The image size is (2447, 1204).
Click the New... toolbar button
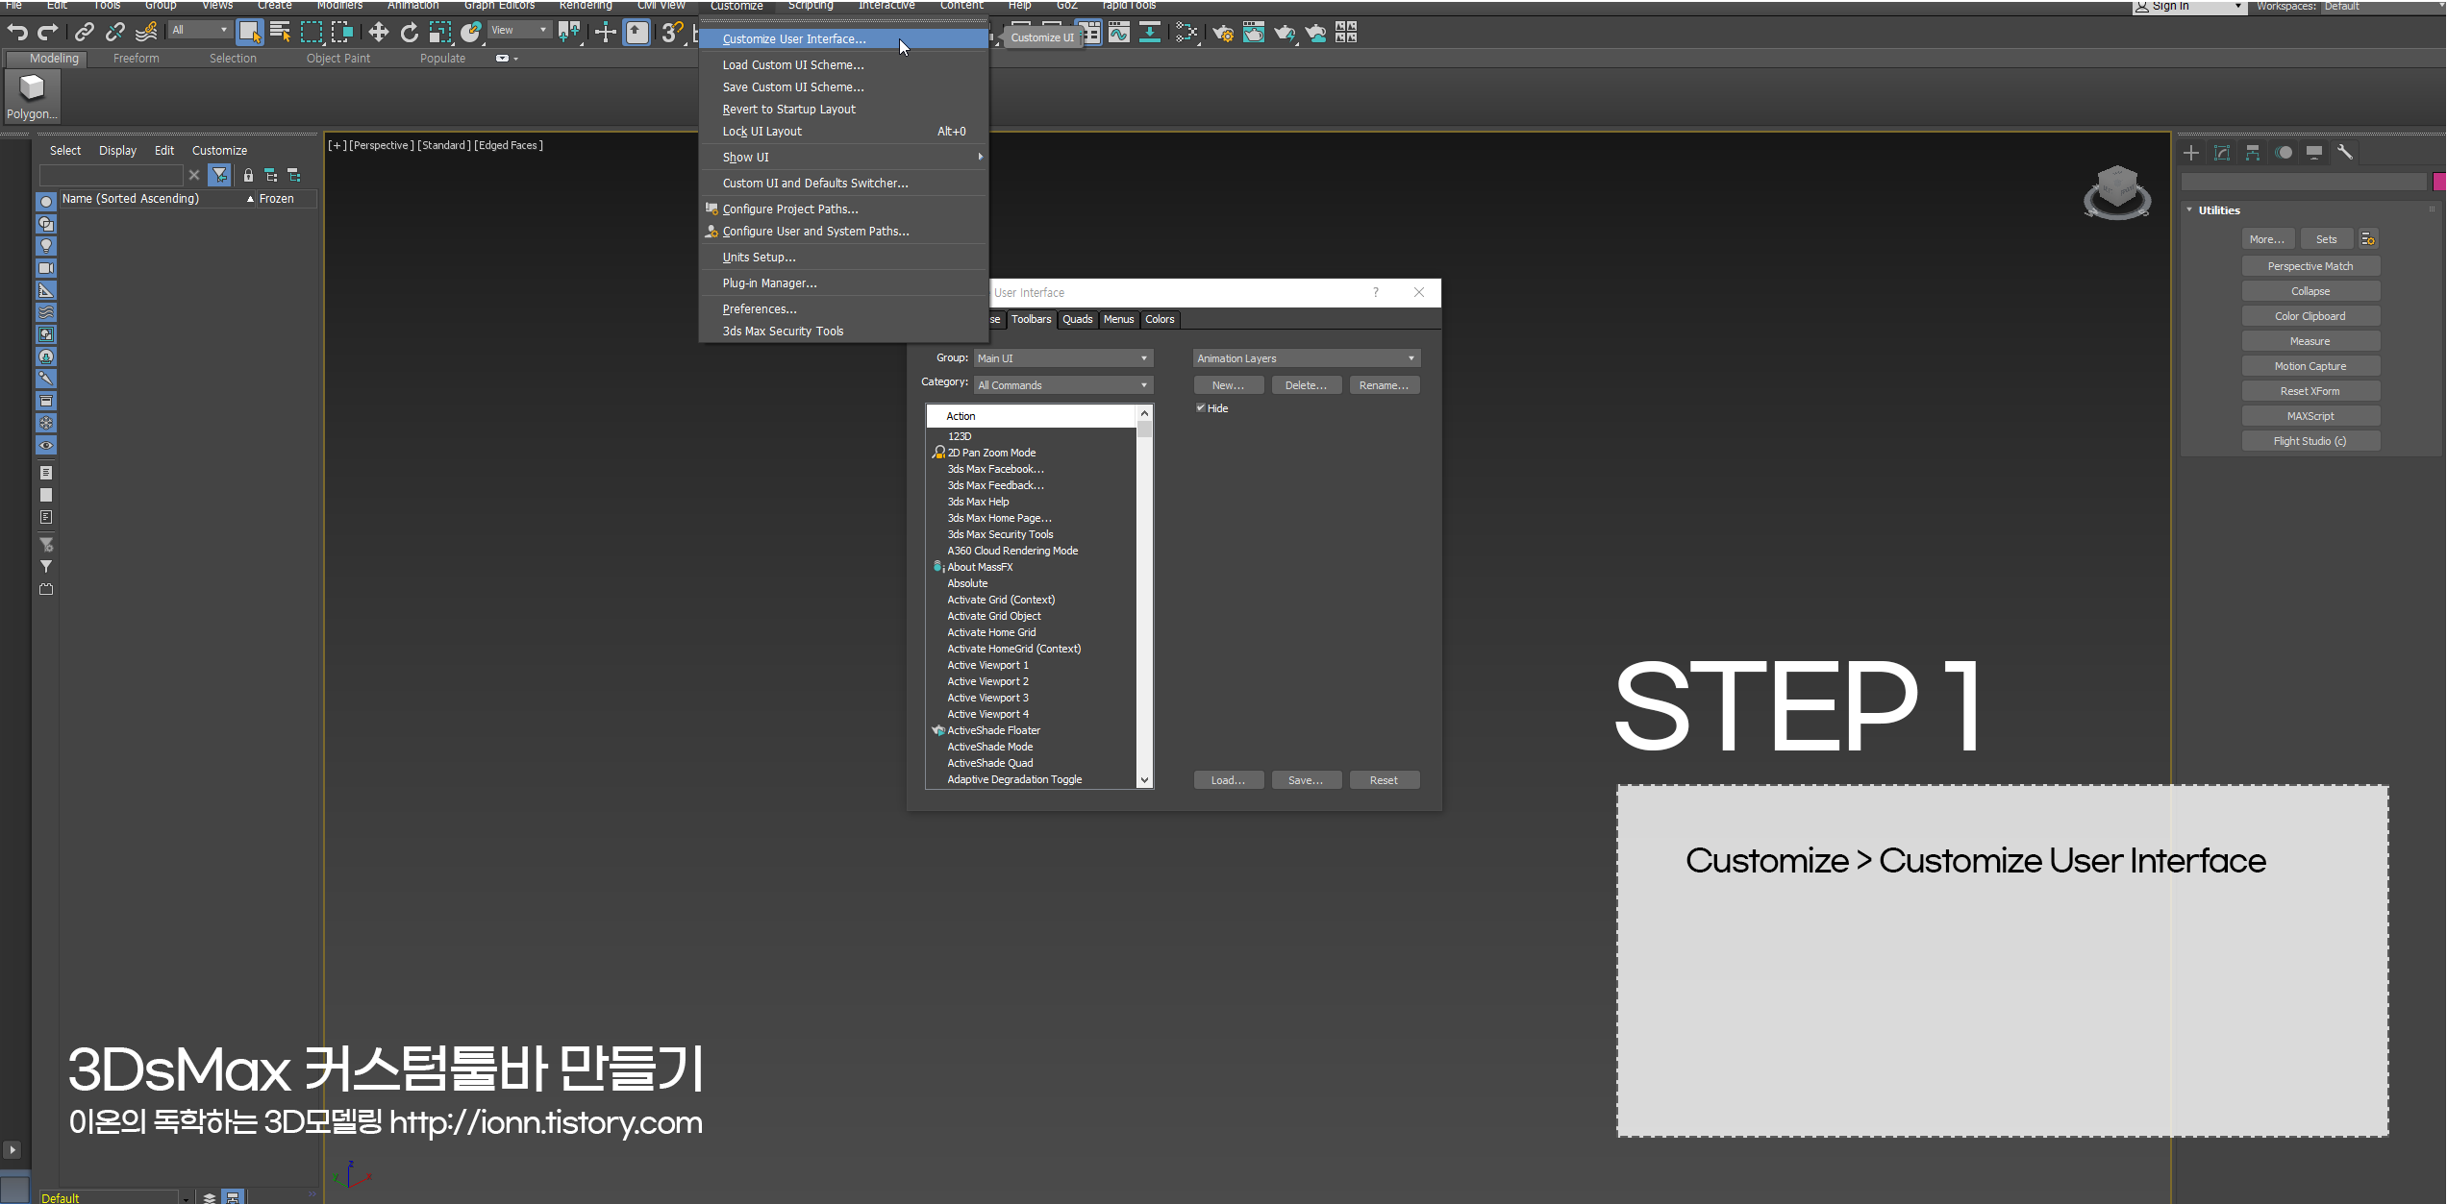tap(1228, 385)
